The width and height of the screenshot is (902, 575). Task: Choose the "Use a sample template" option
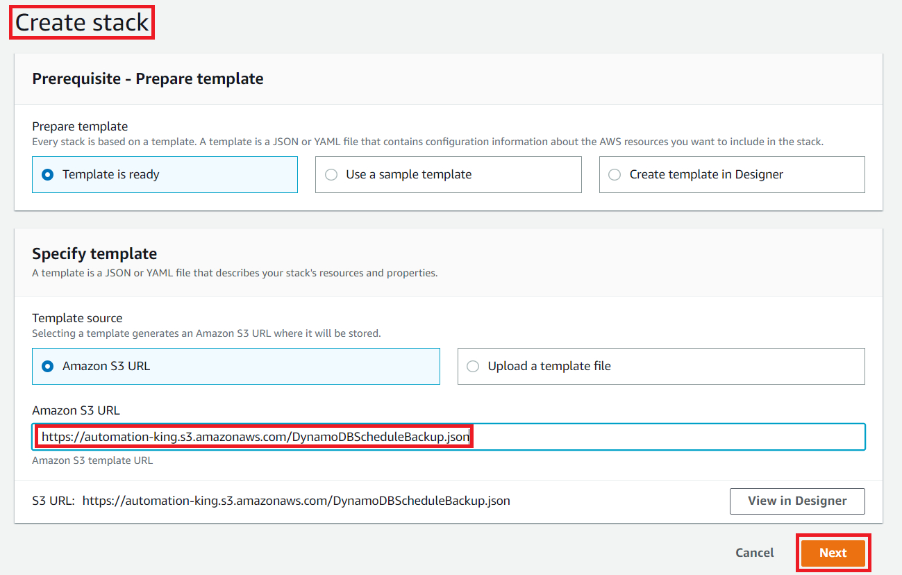pyautogui.click(x=331, y=175)
